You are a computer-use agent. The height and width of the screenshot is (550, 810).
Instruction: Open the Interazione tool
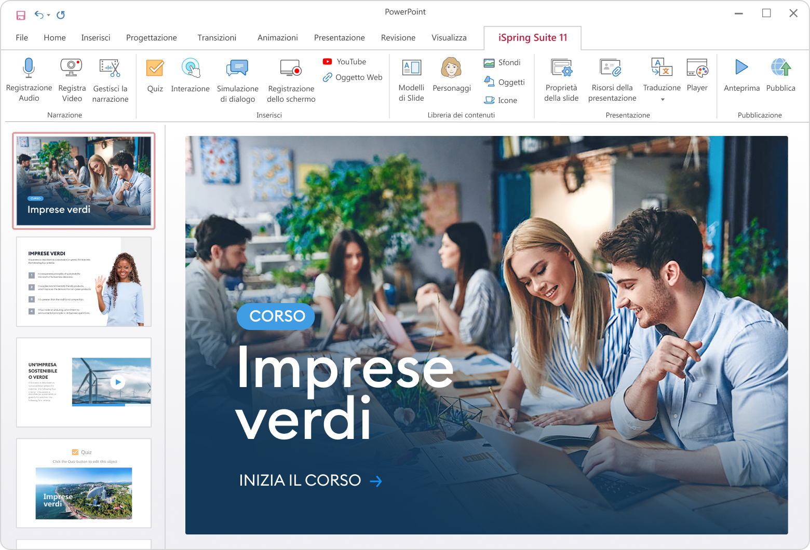pos(190,75)
